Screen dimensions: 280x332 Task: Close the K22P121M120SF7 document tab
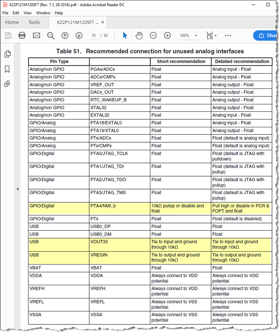point(103,22)
